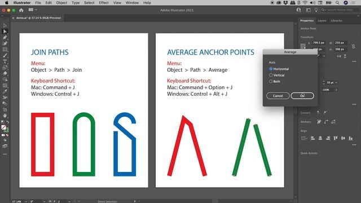Flip selection vertically in Transform
The image size is (361, 203).
(x=345, y=56)
